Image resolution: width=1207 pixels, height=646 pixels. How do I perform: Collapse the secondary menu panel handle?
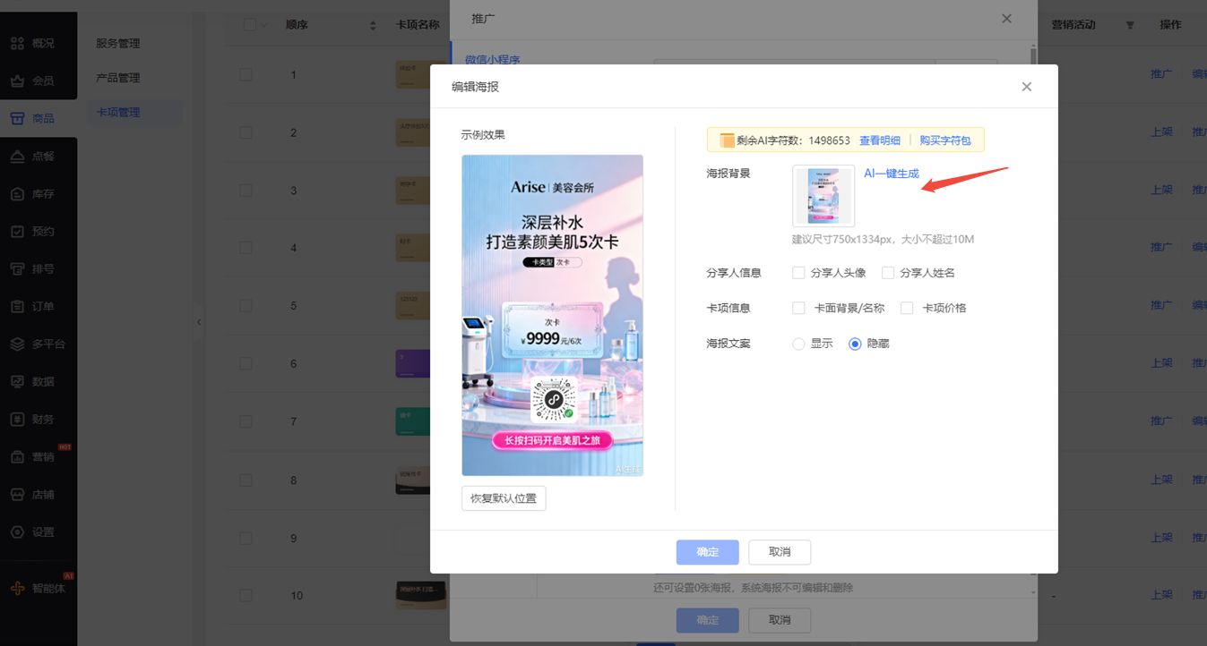[x=199, y=322]
